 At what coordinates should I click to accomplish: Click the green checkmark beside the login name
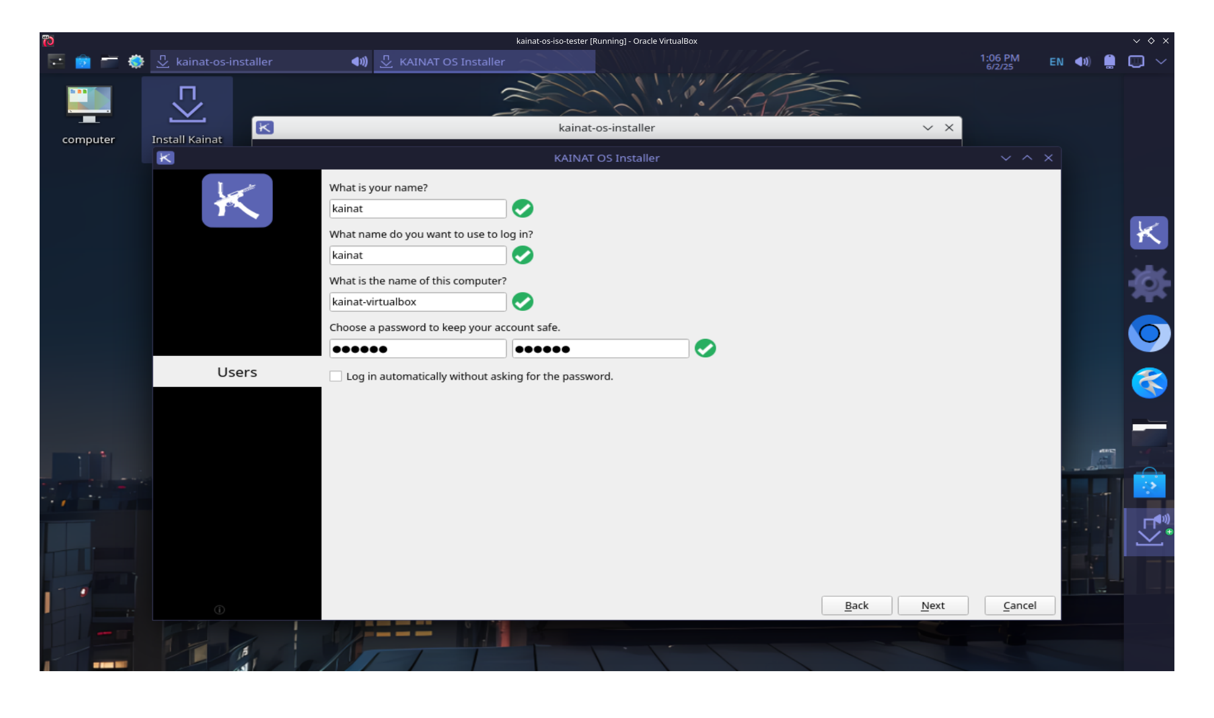(x=523, y=255)
